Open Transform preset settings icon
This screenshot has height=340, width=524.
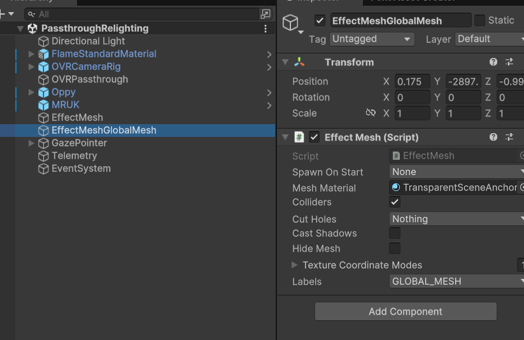click(x=509, y=62)
